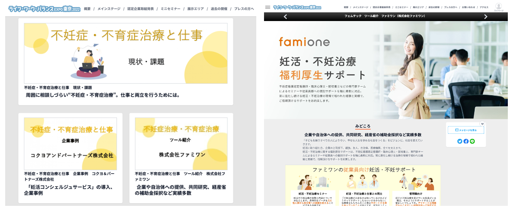Open 過去の開催 in the right page navigation
Viewport: 516px width, 211px height.
pyautogui.click(x=434, y=7)
